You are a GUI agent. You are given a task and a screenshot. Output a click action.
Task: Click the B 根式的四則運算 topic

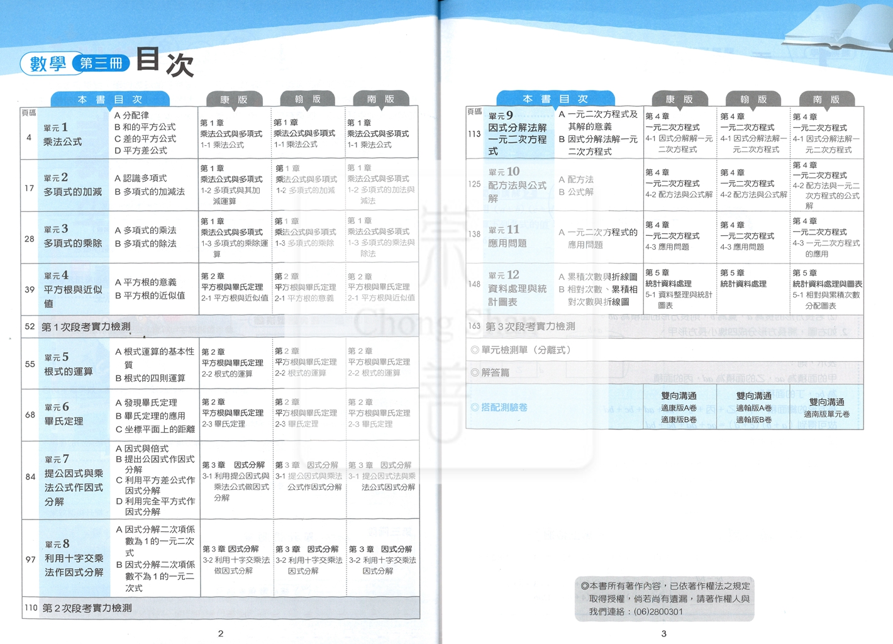(150, 378)
